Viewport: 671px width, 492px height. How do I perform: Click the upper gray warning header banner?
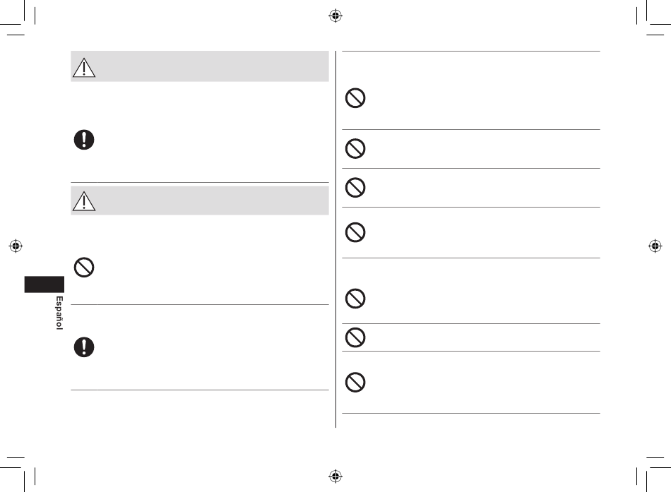click(200, 66)
